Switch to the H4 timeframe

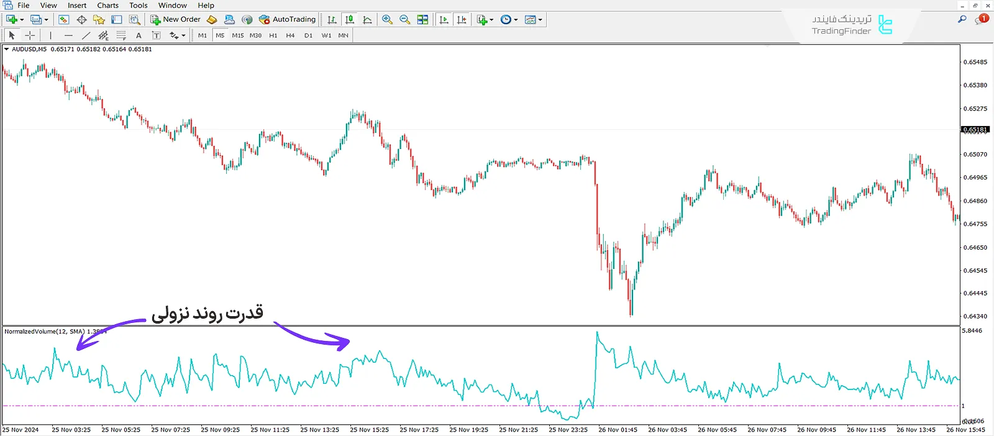click(290, 35)
